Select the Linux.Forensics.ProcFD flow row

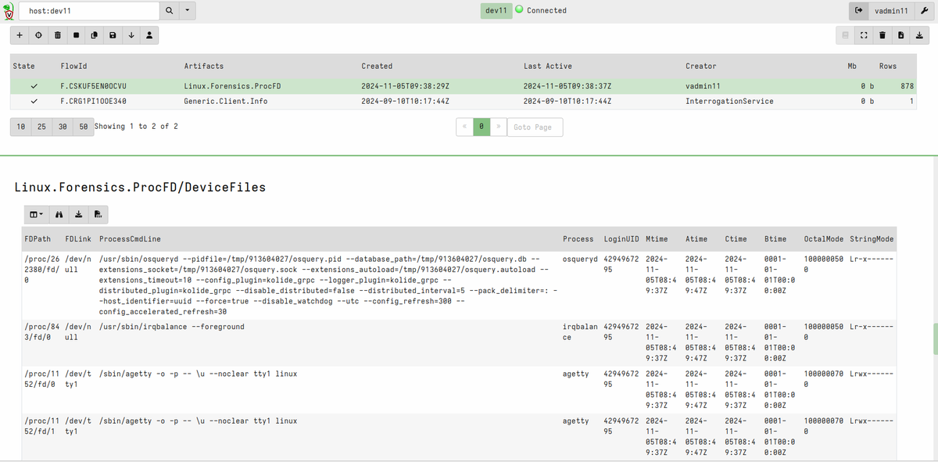pyautogui.click(x=464, y=86)
